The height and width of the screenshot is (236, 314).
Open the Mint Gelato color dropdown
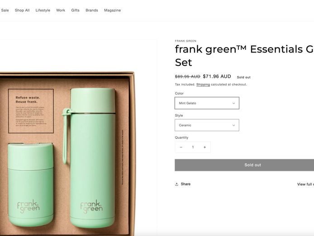point(207,103)
